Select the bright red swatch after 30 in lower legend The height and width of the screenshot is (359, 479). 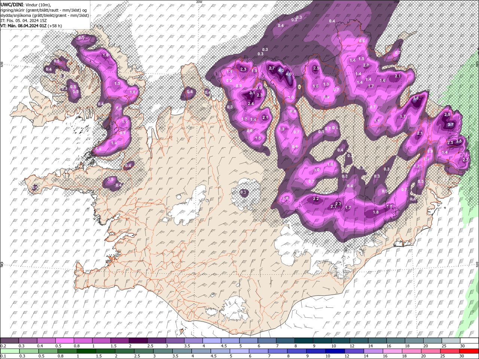click(469, 351)
